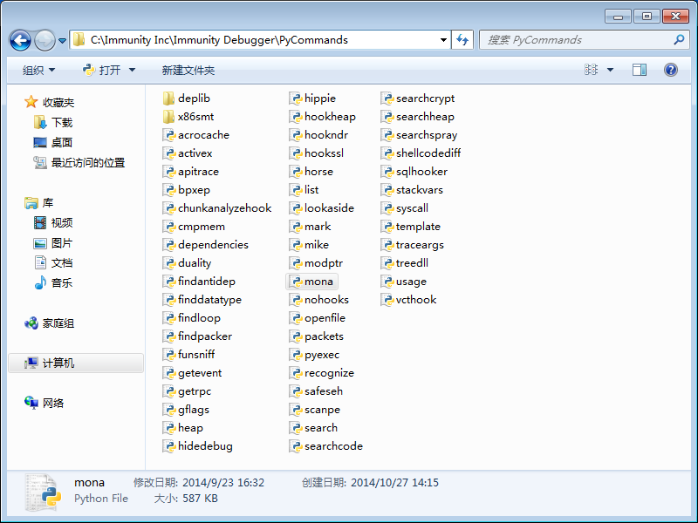The width and height of the screenshot is (698, 523).
Task: Click the file name duality
Action: pos(195,263)
